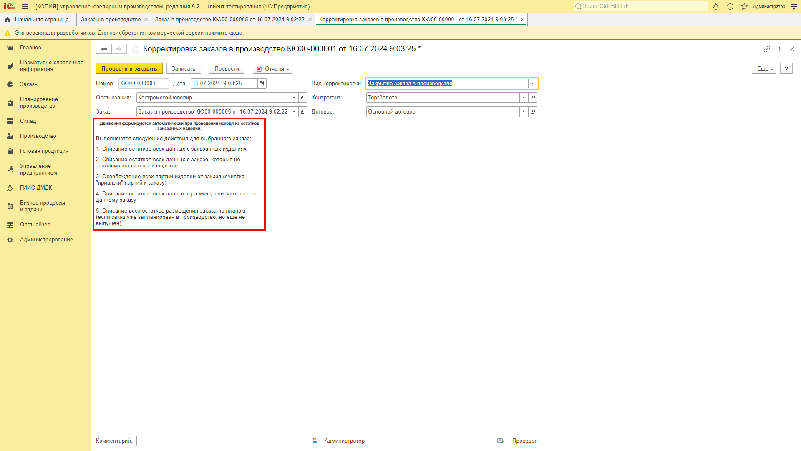
Task: Open notifications bell icon
Action: click(716, 6)
